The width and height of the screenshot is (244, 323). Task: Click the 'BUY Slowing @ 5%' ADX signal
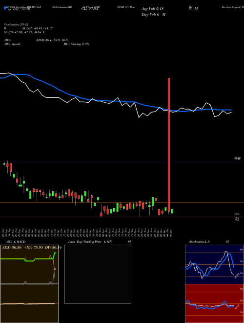(x=77, y=44)
